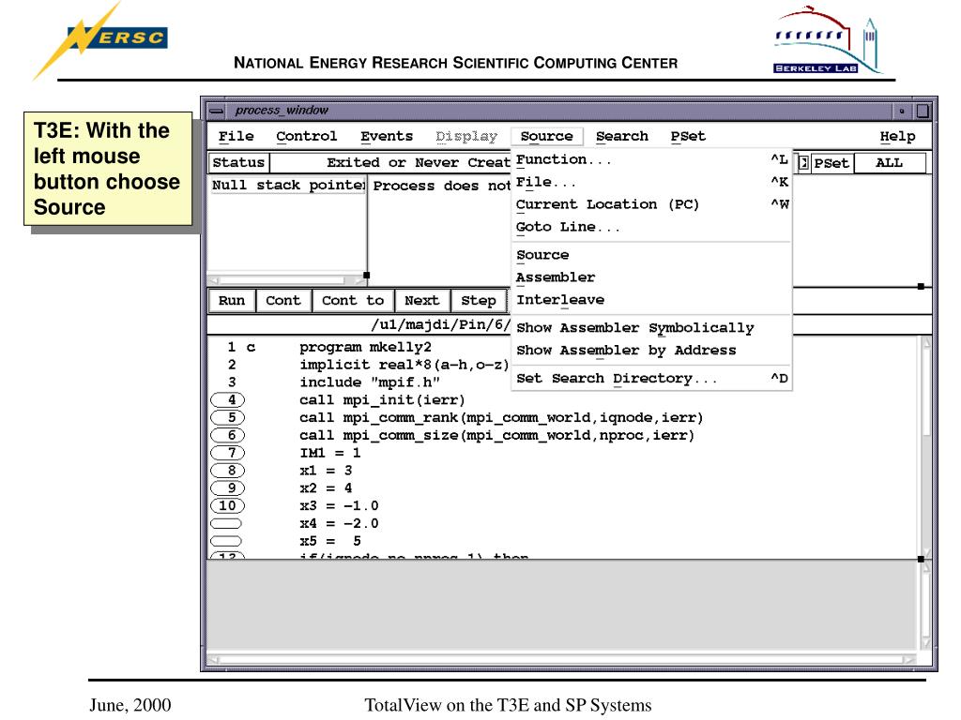
Task: Click the Step button
Action: (x=479, y=301)
